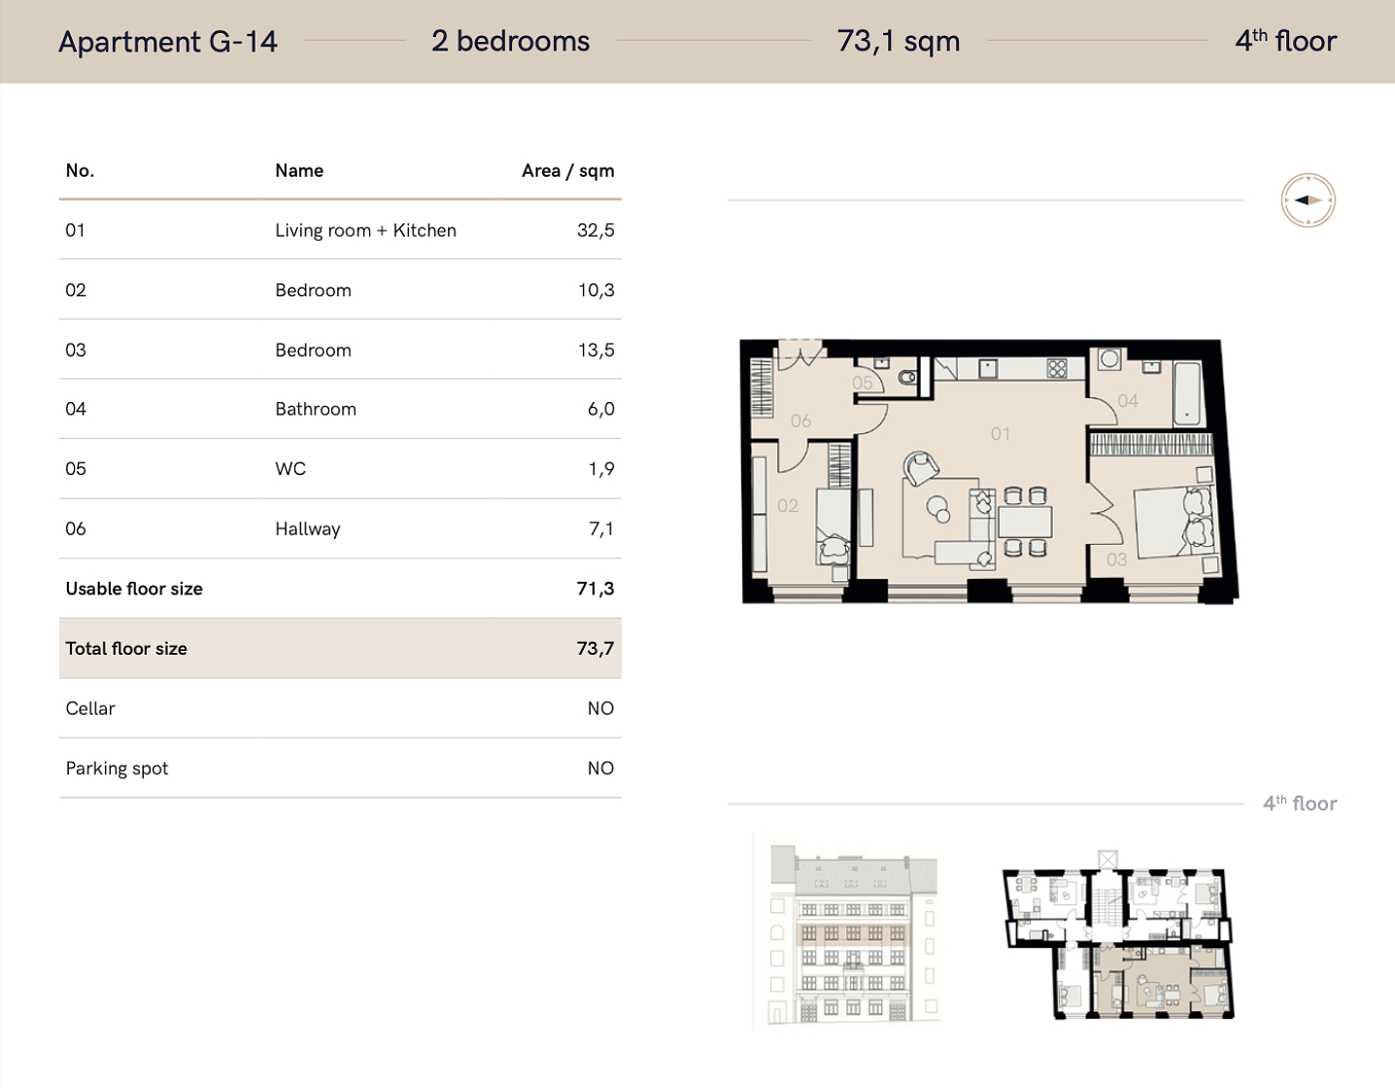Click the washing machine in bathroom 04
This screenshot has width=1395, height=1088.
[x=1109, y=359]
